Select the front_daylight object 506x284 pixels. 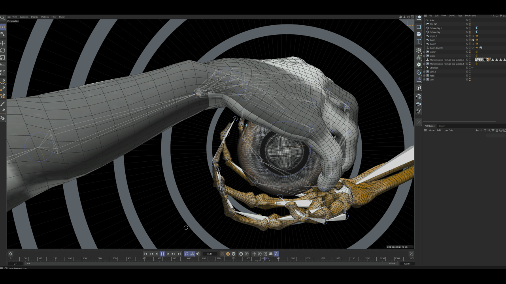point(436,48)
